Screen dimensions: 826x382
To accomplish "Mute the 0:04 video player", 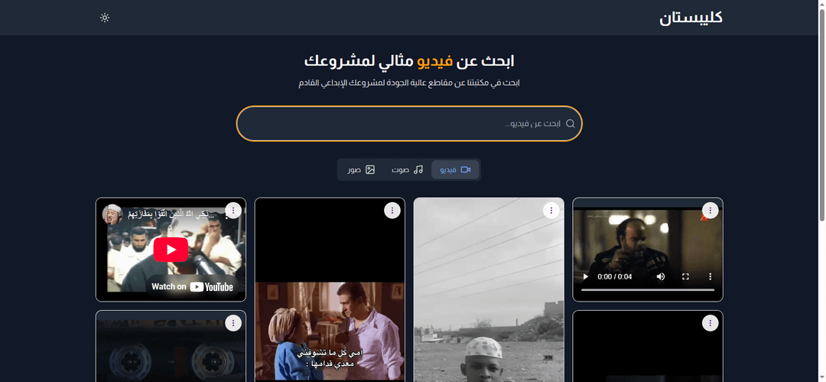I will [661, 276].
